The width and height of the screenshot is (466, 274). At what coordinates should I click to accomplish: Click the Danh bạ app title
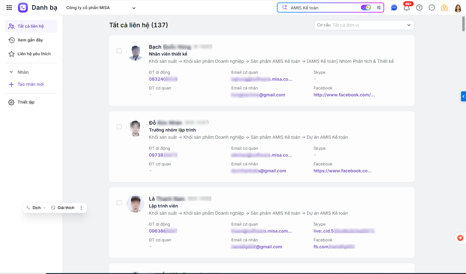(45, 8)
